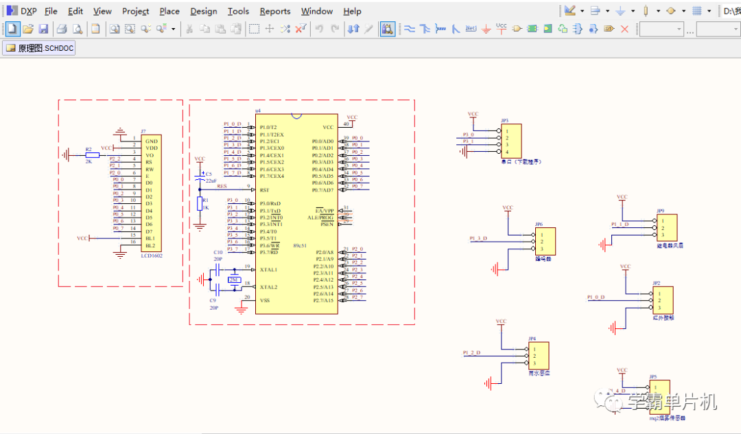Expand the zoom filter dropdown arrow before Cut

click(173, 29)
